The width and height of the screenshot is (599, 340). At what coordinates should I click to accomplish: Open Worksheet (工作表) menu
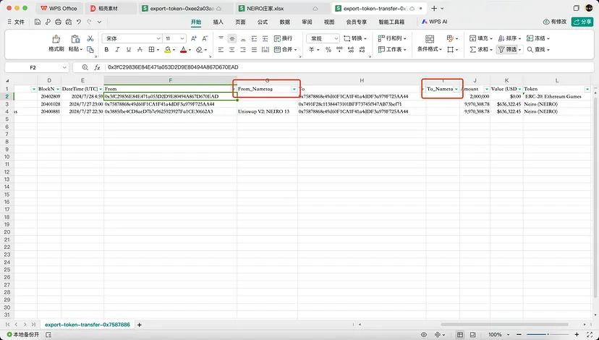click(392, 50)
